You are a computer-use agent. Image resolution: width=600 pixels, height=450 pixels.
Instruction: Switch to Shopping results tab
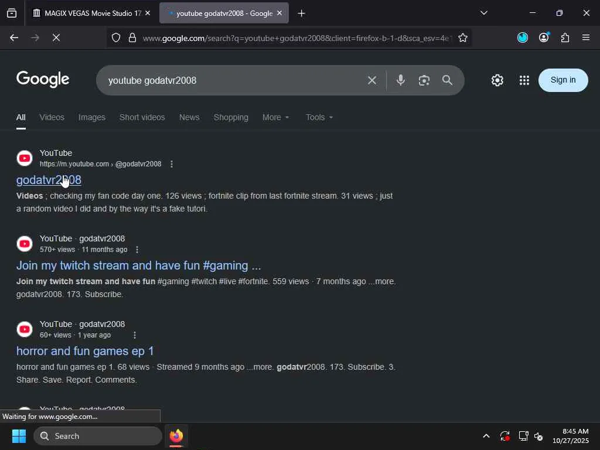click(x=231, y=117)
